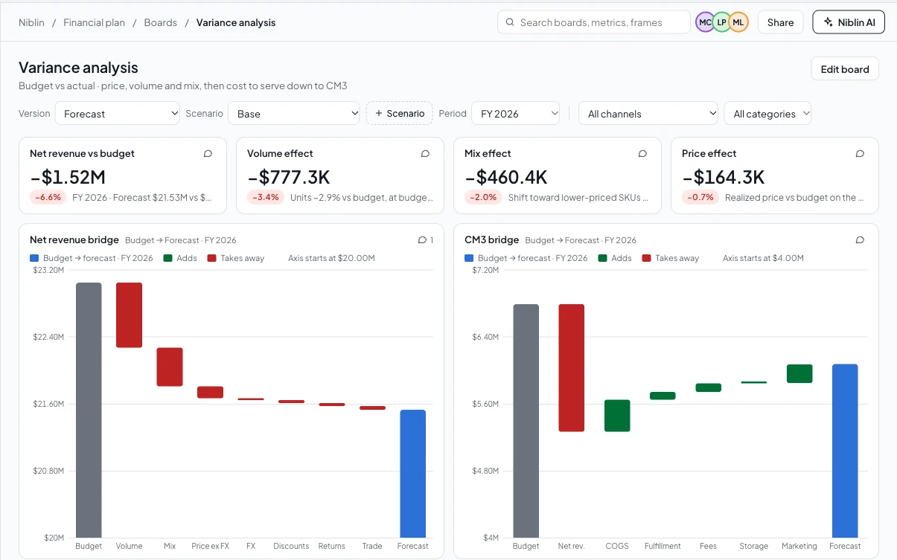The image size is (897, 560).
Task: Click the green Adds swatch in Net revenue bridge legend
Action: (167, 258)
